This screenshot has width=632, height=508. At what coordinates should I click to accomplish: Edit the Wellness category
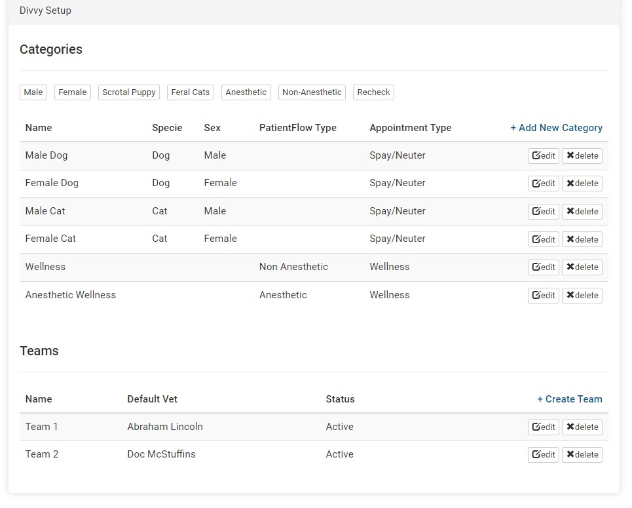[543, 267]
